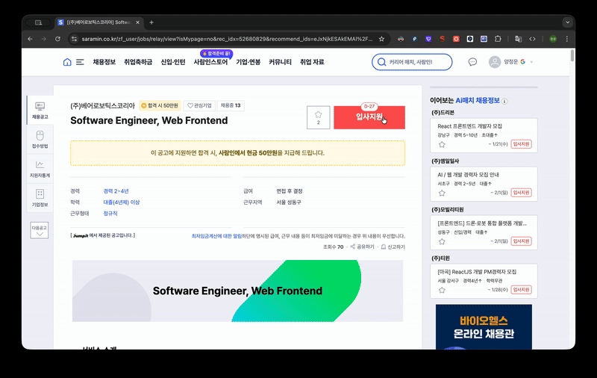Image resolution: width=597 pixels, height=378 pixels.
Task: Select the 기업정보 sidebar icon
Action: [40, 198]
